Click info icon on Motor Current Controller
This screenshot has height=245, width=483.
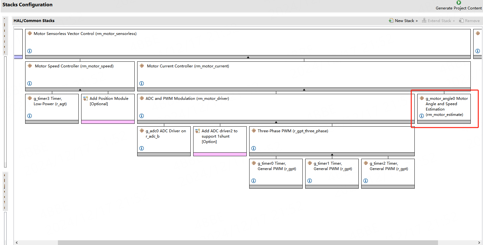click(142, 83)
